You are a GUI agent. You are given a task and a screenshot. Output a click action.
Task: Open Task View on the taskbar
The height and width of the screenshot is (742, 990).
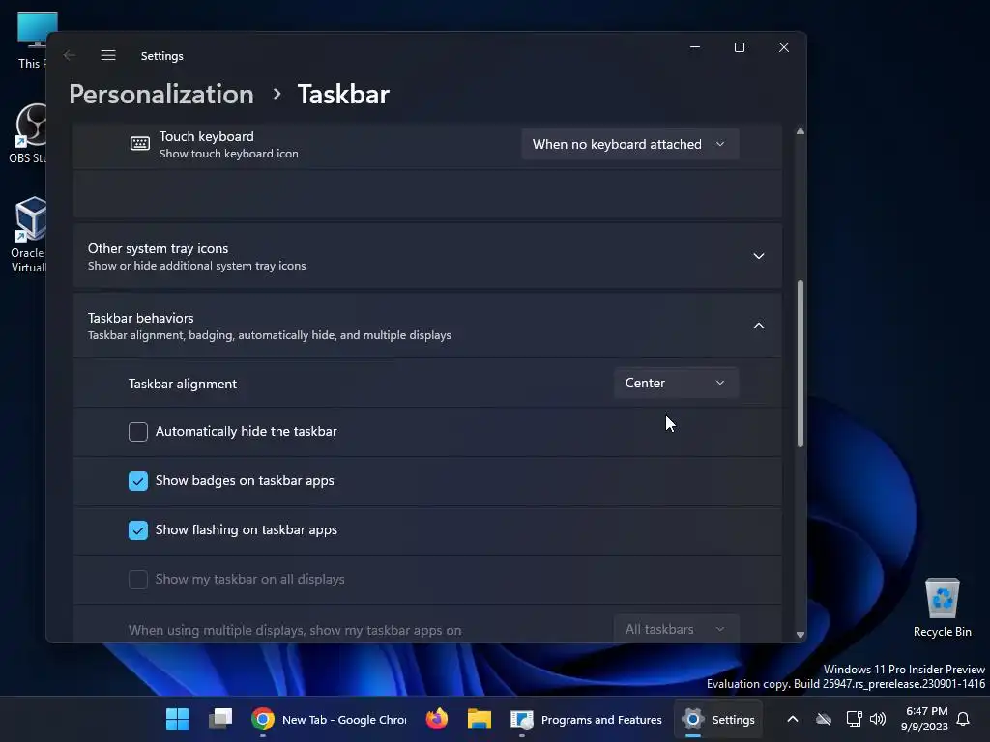[x=220, y=719]
